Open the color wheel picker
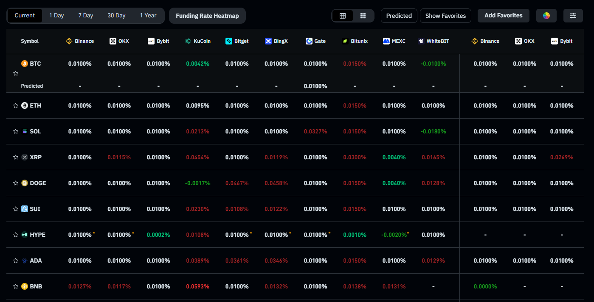 coord(546,15)
